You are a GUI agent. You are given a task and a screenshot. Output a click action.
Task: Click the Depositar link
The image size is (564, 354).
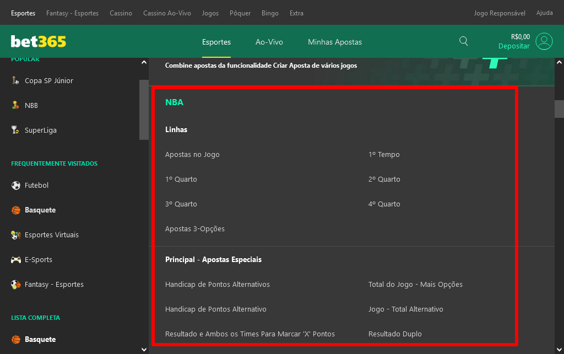click(514, 46)
